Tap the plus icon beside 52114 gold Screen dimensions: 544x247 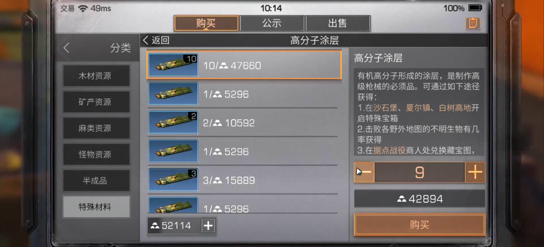[x=208, y=226]
